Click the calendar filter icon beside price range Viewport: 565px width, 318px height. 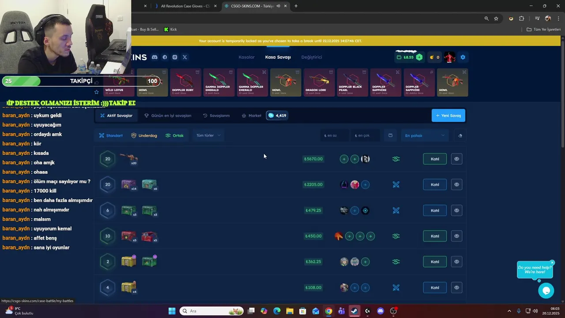[390, 135]
